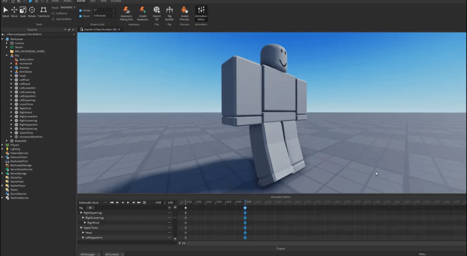Click the keyframe at the timeline start
The height and width of the screenshot is (256, 467).
[185, 208]
